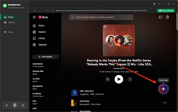Navigate forward in the embedded browser
This screenshot has width=178, height=112.
42,11
